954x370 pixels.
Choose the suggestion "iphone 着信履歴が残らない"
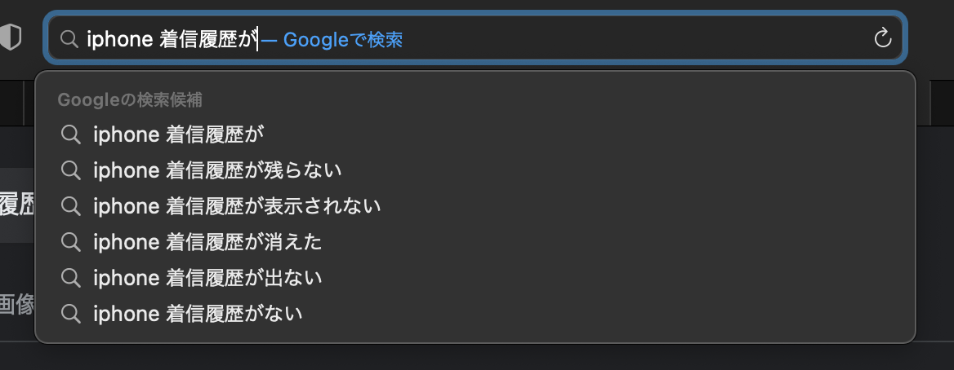pos(217,170)
